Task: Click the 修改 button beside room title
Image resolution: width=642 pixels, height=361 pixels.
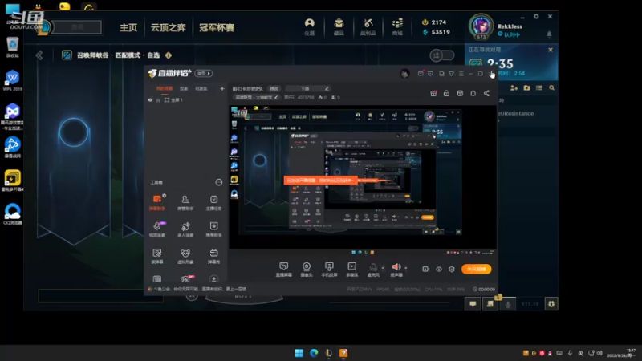Action: [274, 88]
